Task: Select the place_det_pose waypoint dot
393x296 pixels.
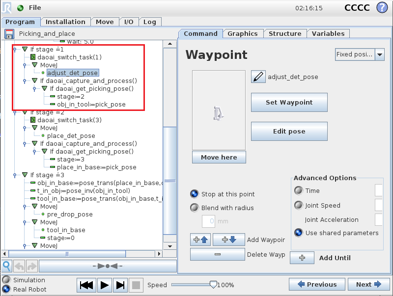Action: (43, 135)
